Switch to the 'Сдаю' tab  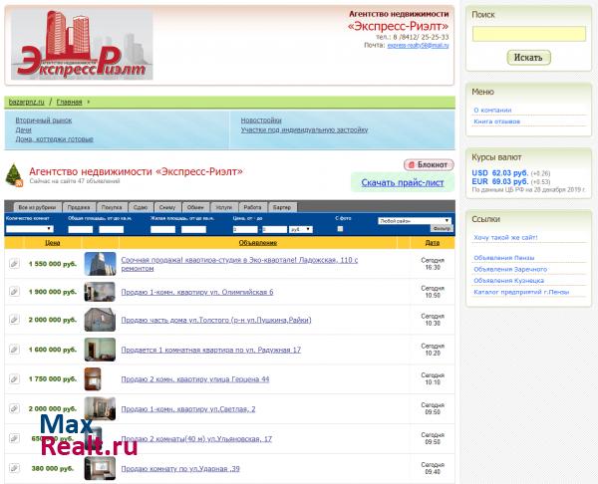pos(141,207)
